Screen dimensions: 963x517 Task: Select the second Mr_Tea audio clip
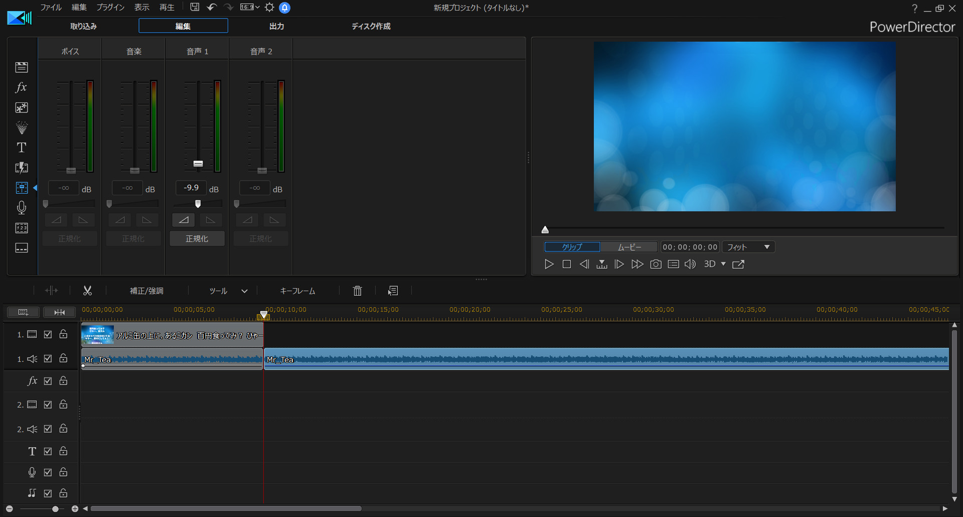click(606, 359)
